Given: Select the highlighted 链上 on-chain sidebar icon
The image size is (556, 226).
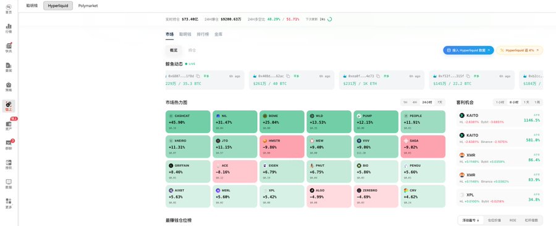Looking at the screenshot, I should click(9, 106).
